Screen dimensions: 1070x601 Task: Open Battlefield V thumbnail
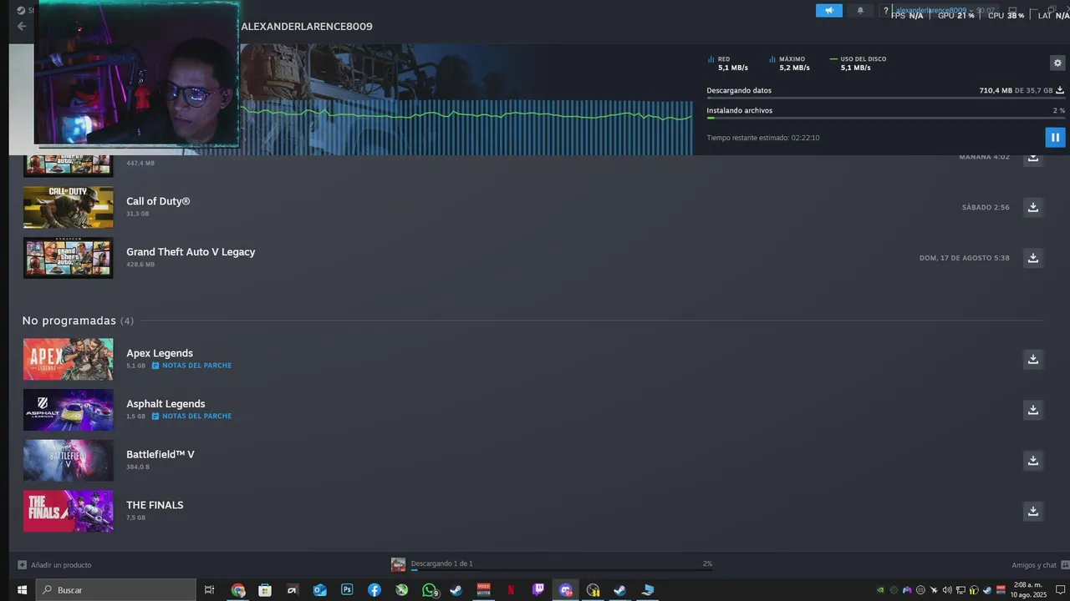tap(68, 461)
